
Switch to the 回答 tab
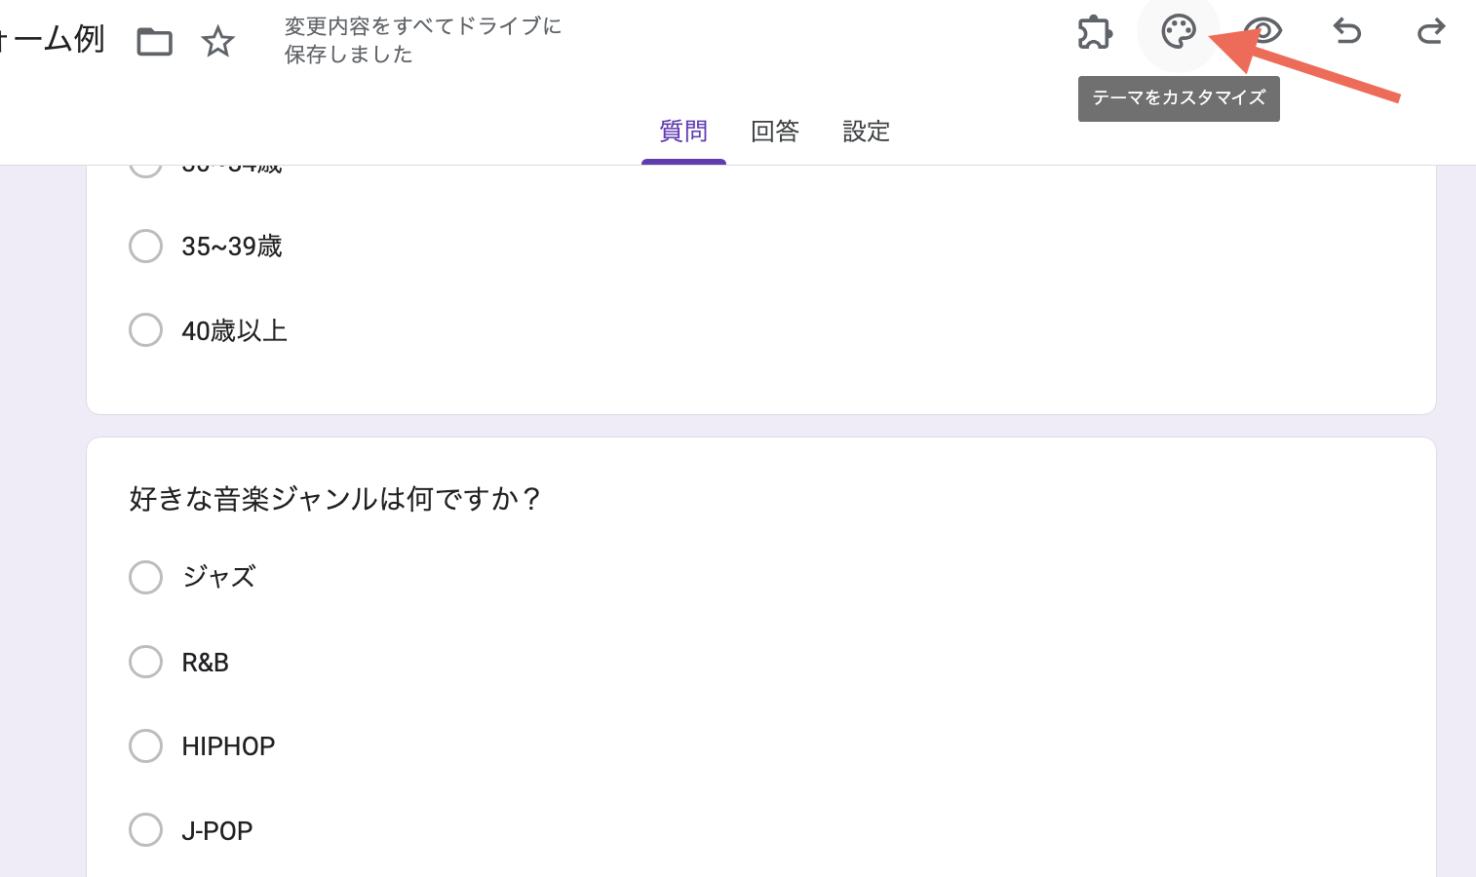pyautogui.click(x=775, y=132)
